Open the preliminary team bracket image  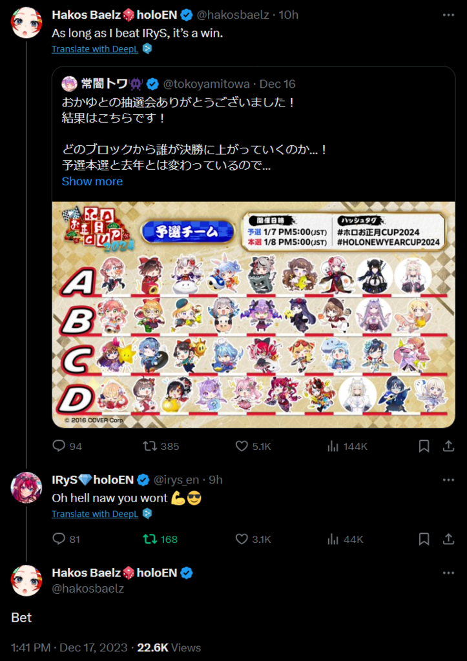coord(254,314)
